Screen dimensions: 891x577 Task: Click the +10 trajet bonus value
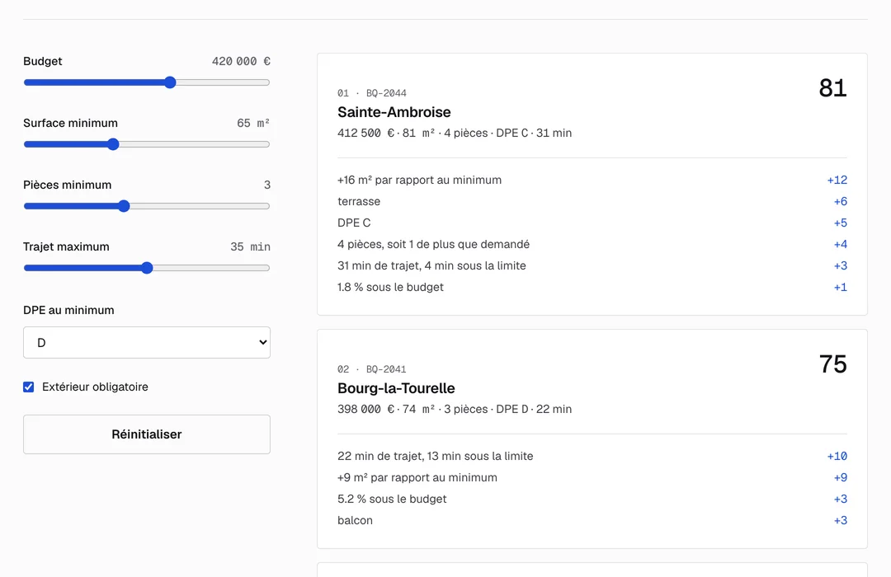(x=837, y=456)
